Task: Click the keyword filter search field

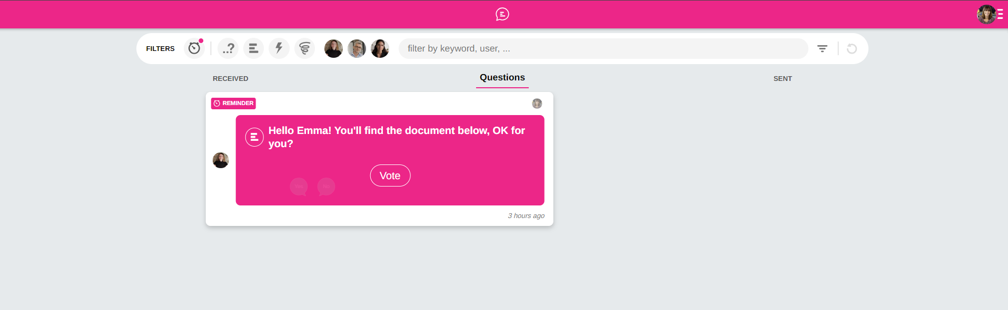Action: click(x=603, y=48)
